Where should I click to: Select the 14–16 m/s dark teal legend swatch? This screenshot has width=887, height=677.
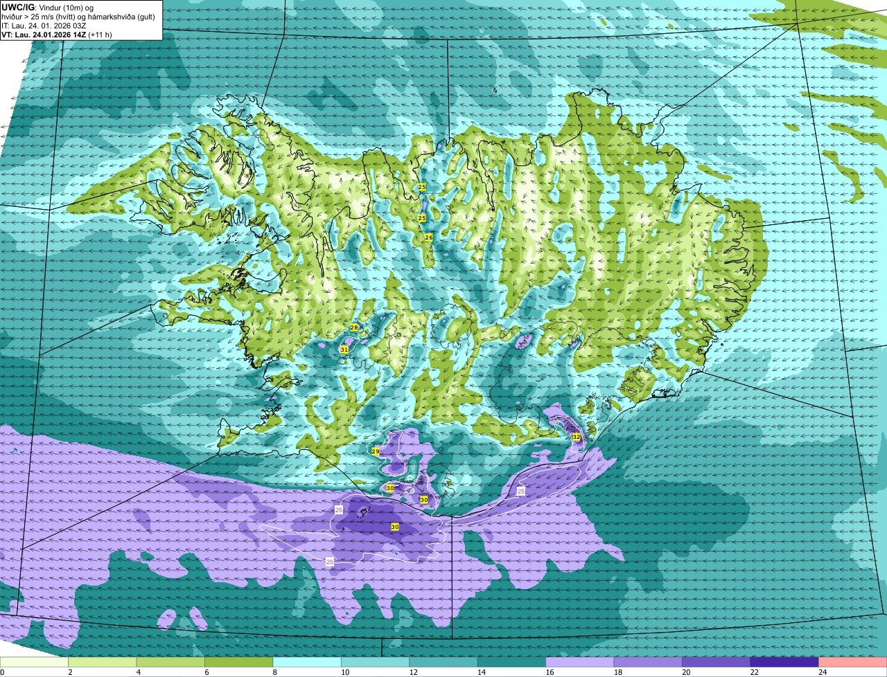512,662
